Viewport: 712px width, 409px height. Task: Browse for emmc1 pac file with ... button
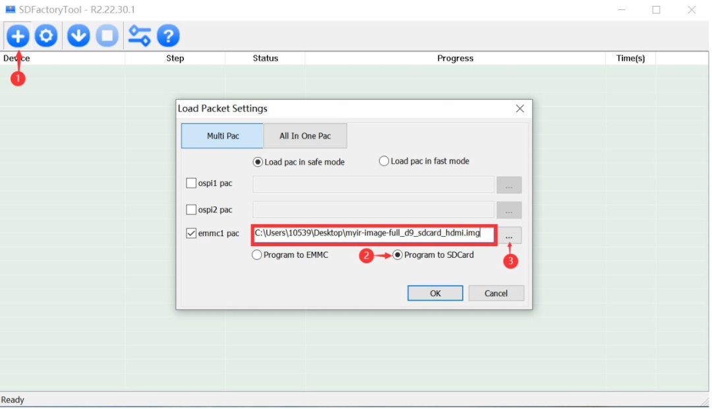click(509, 236)
